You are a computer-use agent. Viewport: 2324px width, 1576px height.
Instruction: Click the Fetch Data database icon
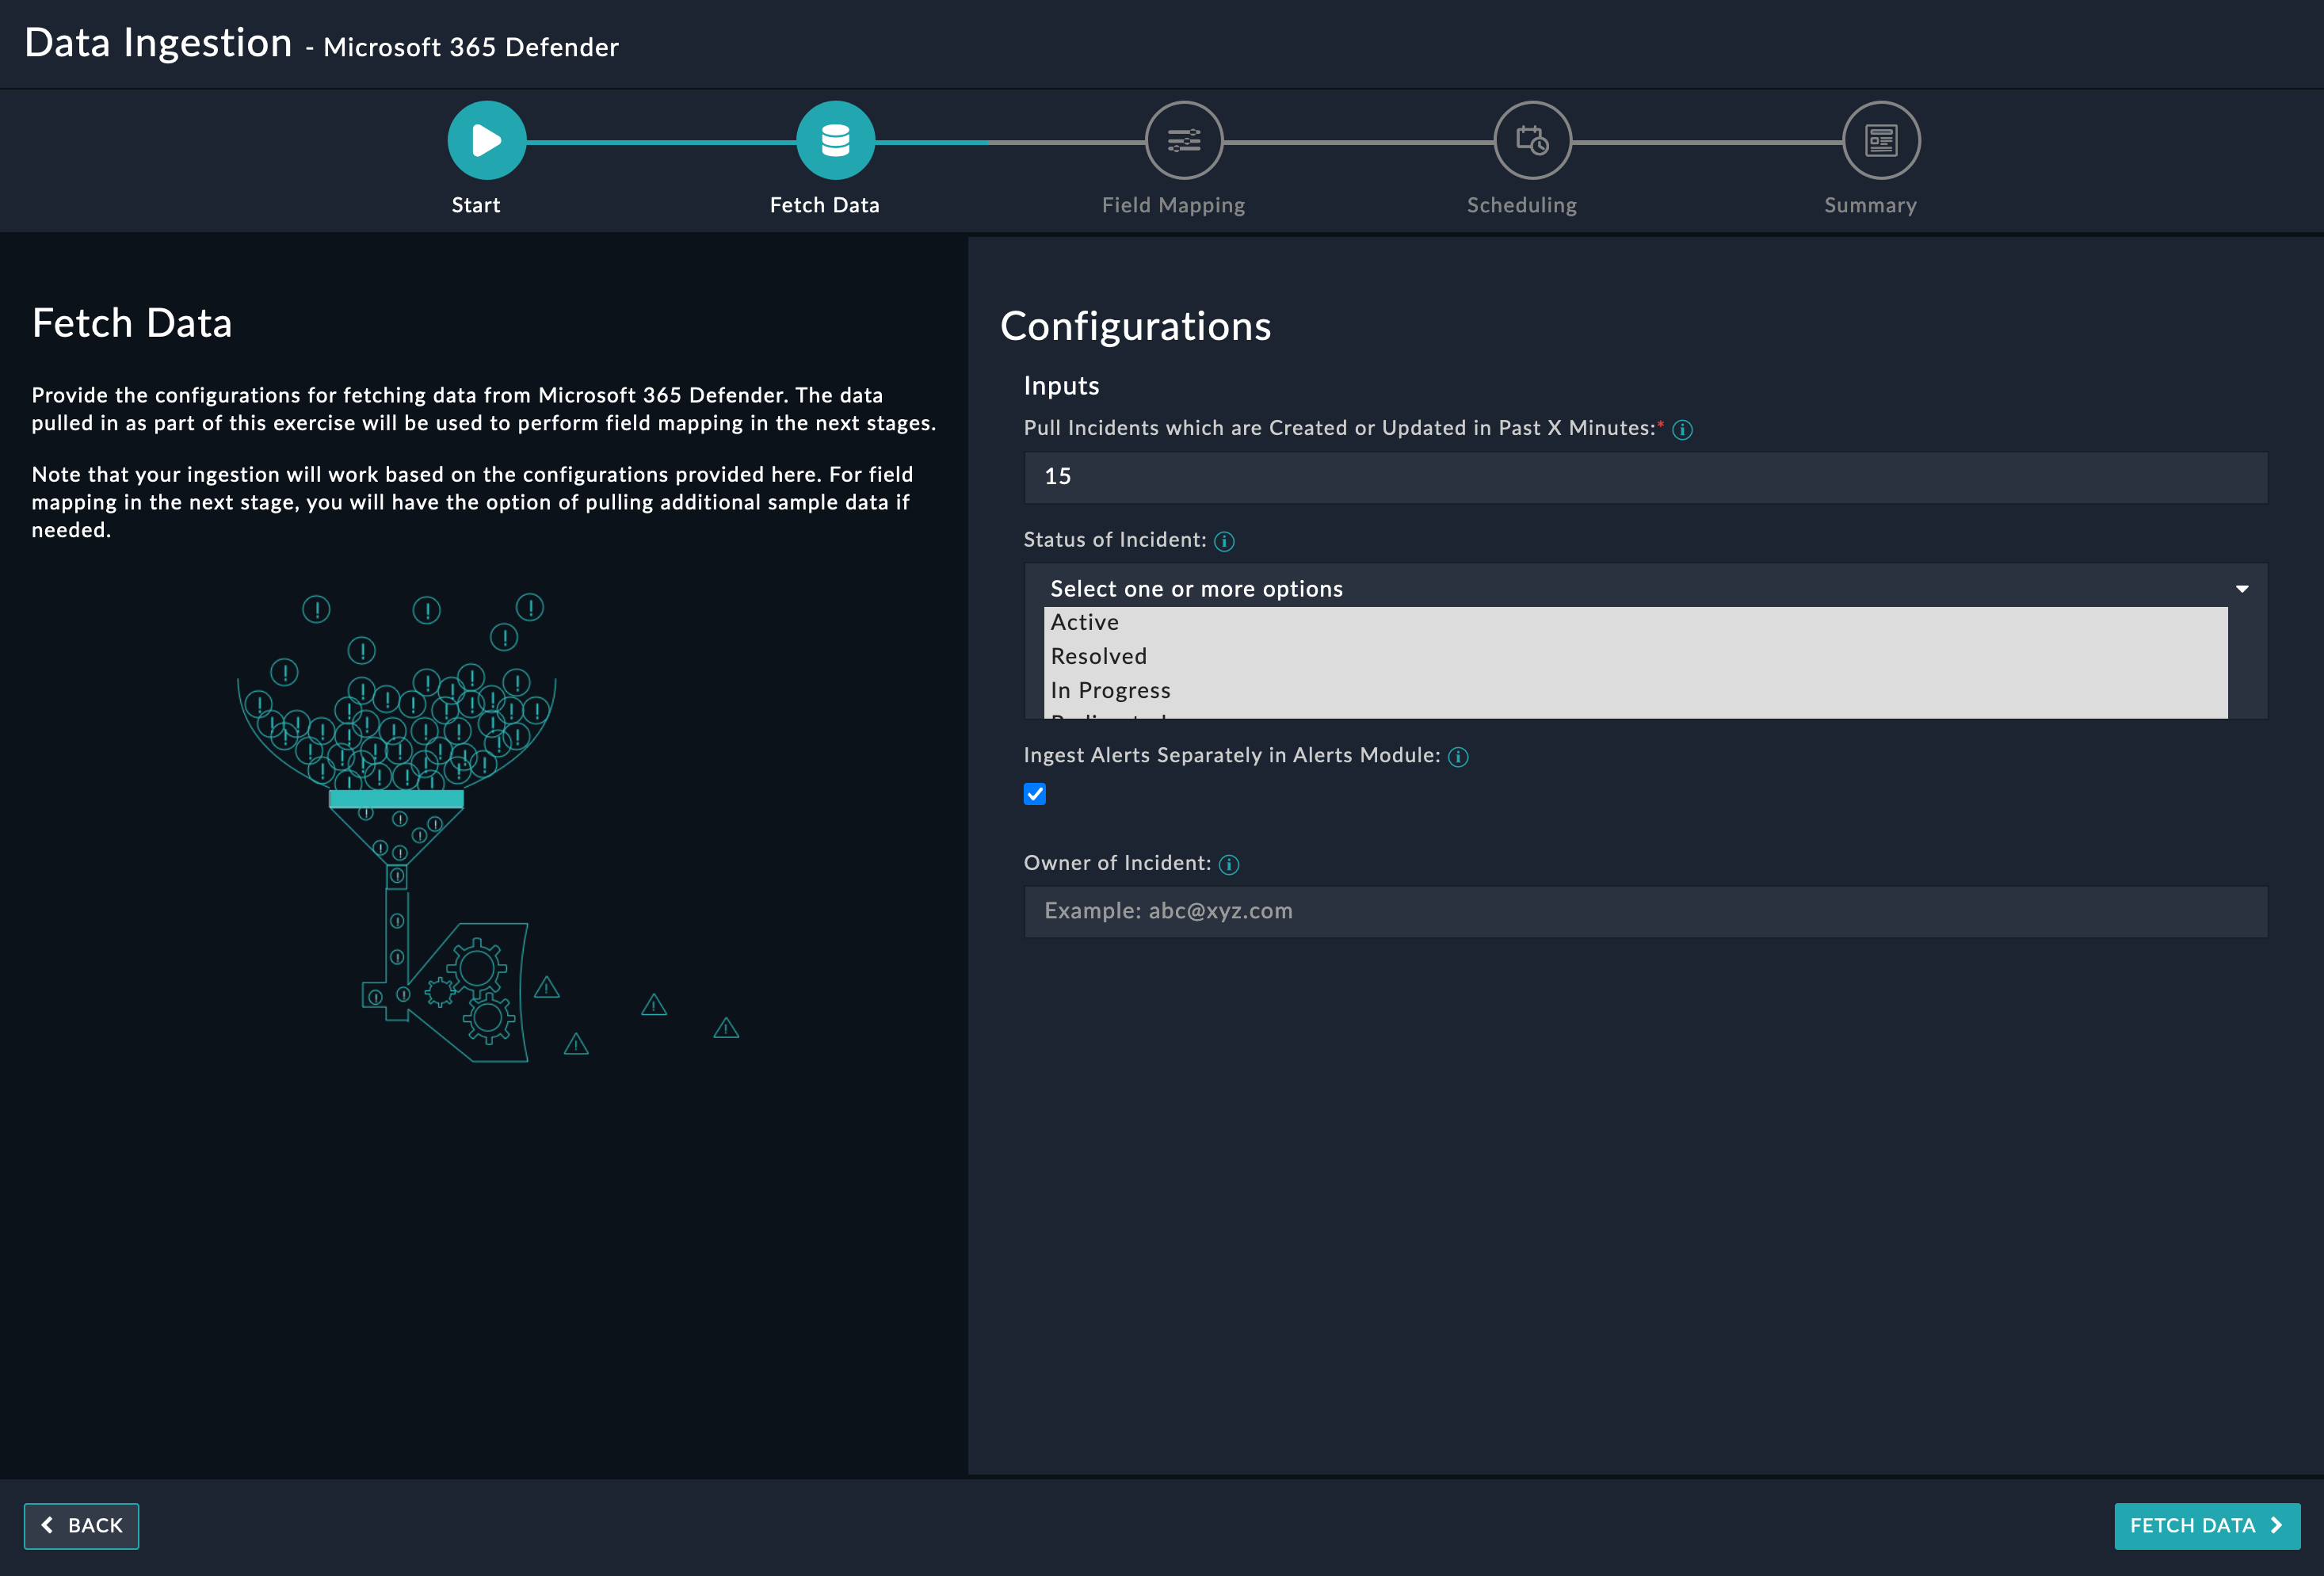[835, 140]
